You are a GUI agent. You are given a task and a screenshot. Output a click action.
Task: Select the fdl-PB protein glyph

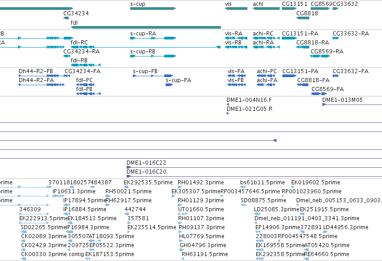coord(88,94)
